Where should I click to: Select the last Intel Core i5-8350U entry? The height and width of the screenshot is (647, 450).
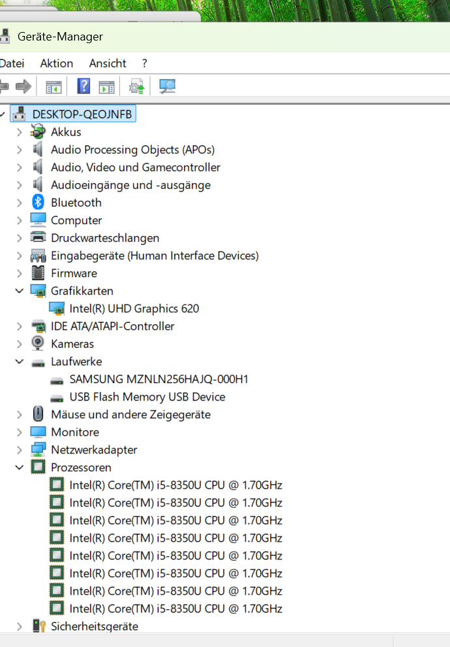pyautogui.click(x=175, y=608)
